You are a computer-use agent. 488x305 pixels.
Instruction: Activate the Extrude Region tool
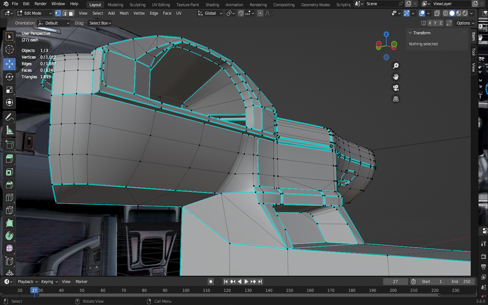point(9,159)
